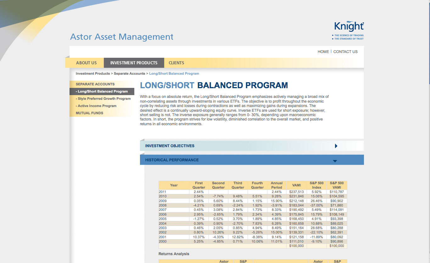
Task: Click Separate Accounts in the breadcrumb
Action: click(x=129, y=73)
